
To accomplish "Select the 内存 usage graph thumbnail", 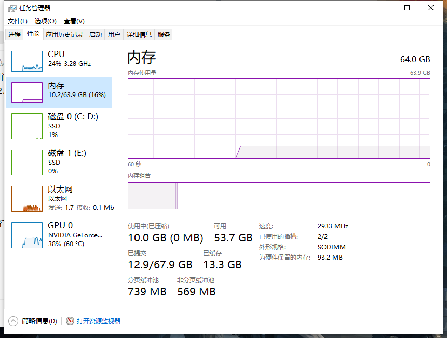I will point(27,92).
